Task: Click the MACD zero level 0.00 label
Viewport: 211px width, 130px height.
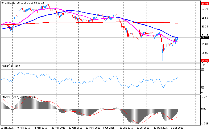Action: tap(204, 109)
